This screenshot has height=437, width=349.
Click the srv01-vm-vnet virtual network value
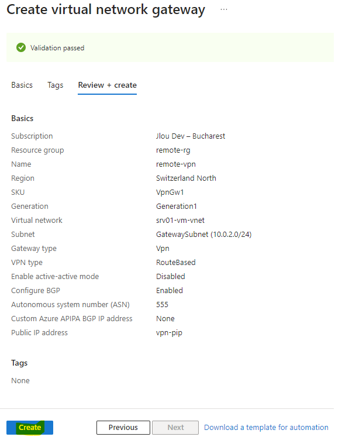click(x=180, y=220)
